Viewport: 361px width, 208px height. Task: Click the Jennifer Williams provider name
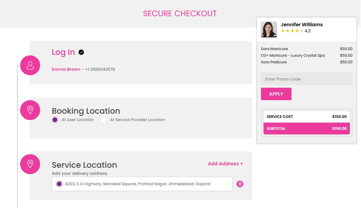(302, 25)
